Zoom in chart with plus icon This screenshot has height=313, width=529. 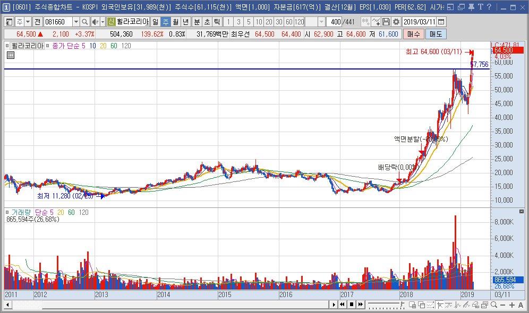(512, 305)
